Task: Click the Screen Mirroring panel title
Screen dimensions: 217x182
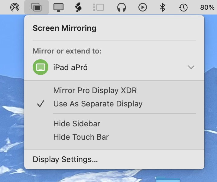Action: click(64, 28)
